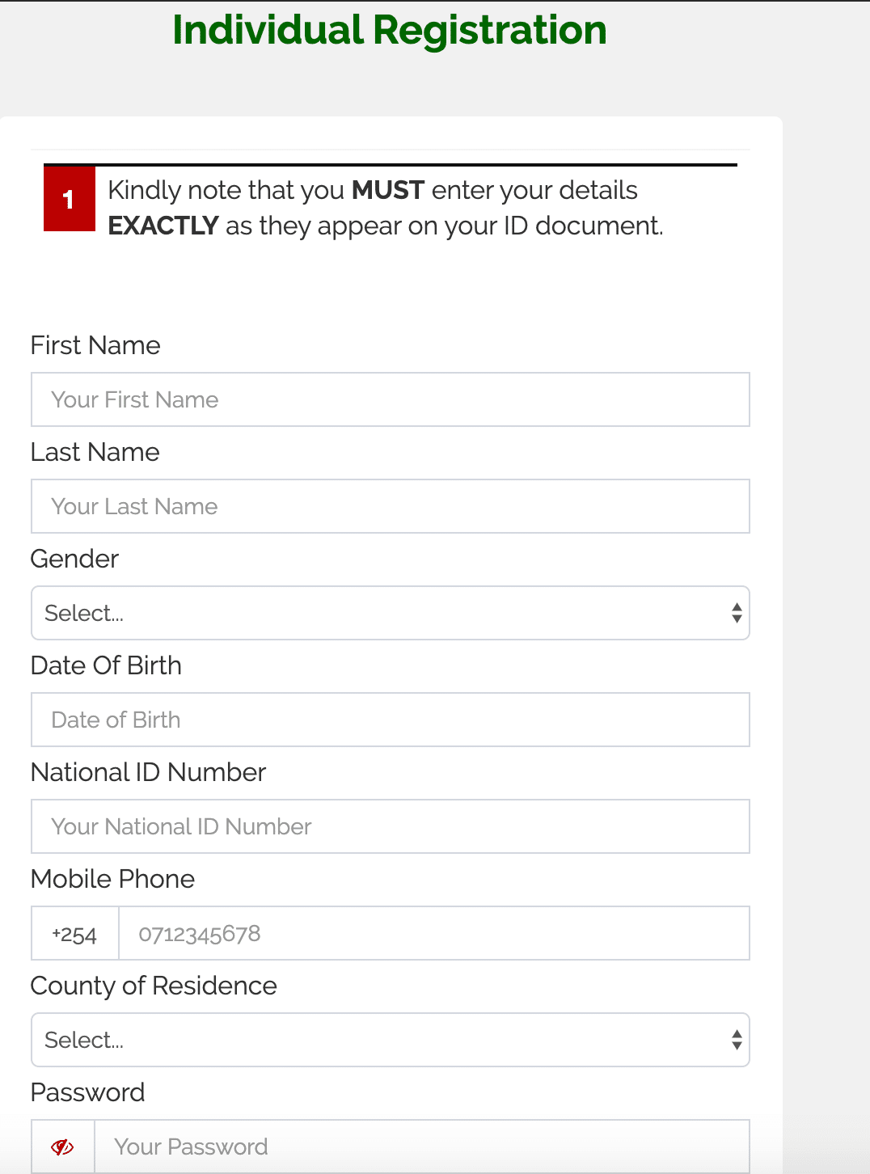Screen dimensions: 870x1174
Task: Click the Mobile Phone label
Action: pyautogui.click(x=112, y=879)
